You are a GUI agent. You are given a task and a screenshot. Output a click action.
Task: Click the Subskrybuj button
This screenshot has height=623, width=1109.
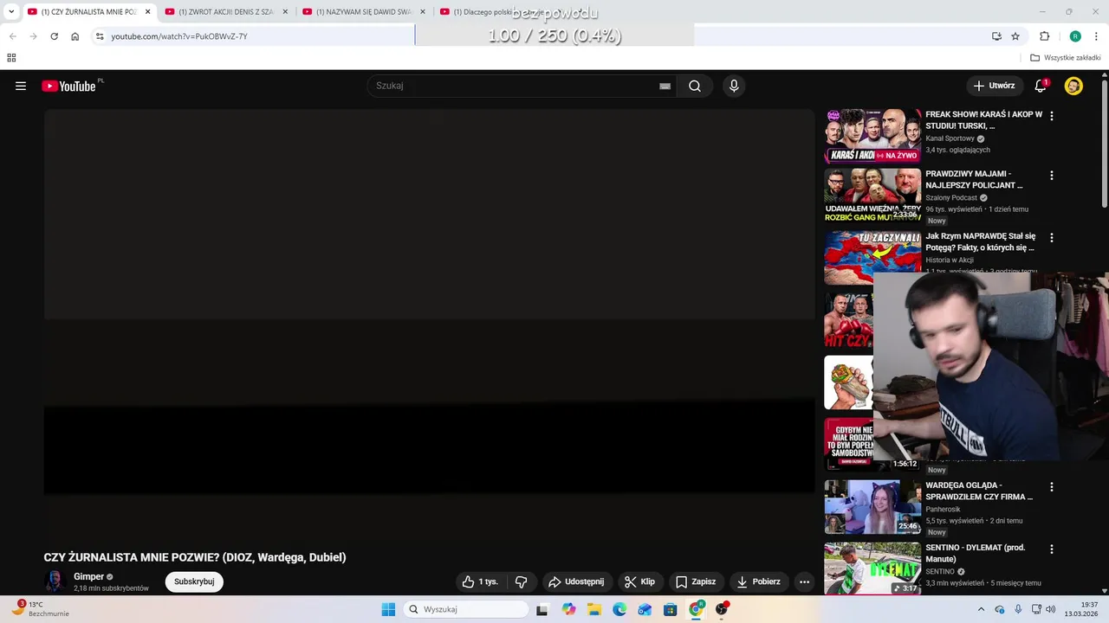coord(194,581)
